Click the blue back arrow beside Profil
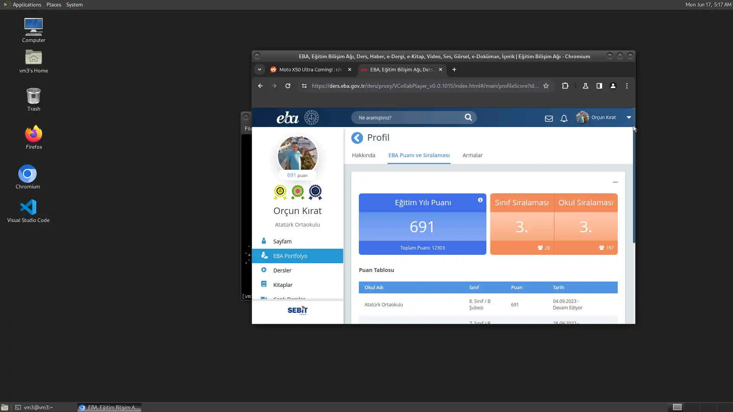Image resolution: width=733 pixels, height=412 pixels. click(357, 138)
